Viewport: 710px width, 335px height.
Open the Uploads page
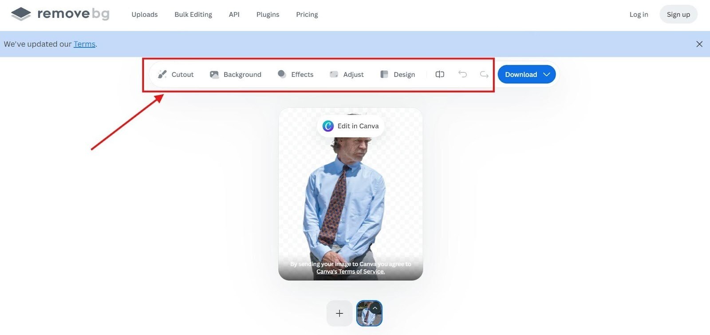point(145,15)
